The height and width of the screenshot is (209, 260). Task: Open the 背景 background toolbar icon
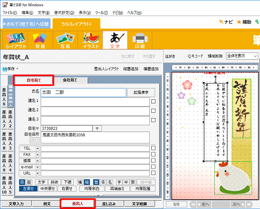40,40
